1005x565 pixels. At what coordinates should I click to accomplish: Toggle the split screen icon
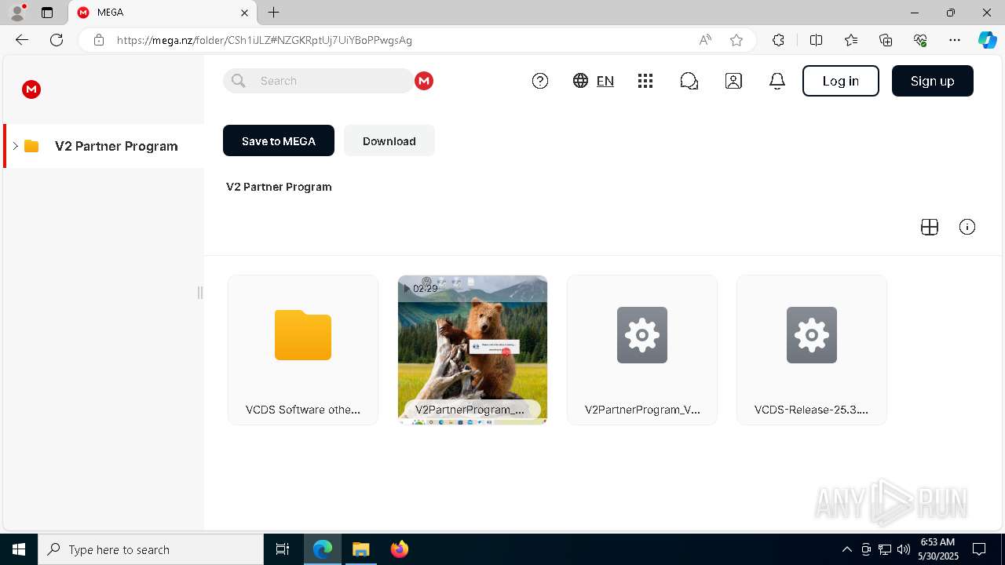(x=817, y=40)
